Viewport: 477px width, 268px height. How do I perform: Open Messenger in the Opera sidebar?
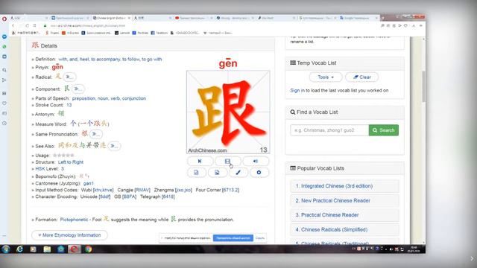point(4,36)
